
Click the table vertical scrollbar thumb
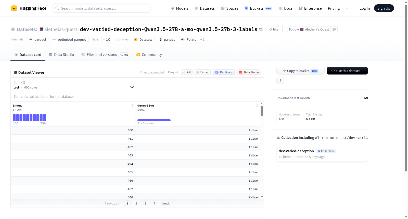point(262,111)
